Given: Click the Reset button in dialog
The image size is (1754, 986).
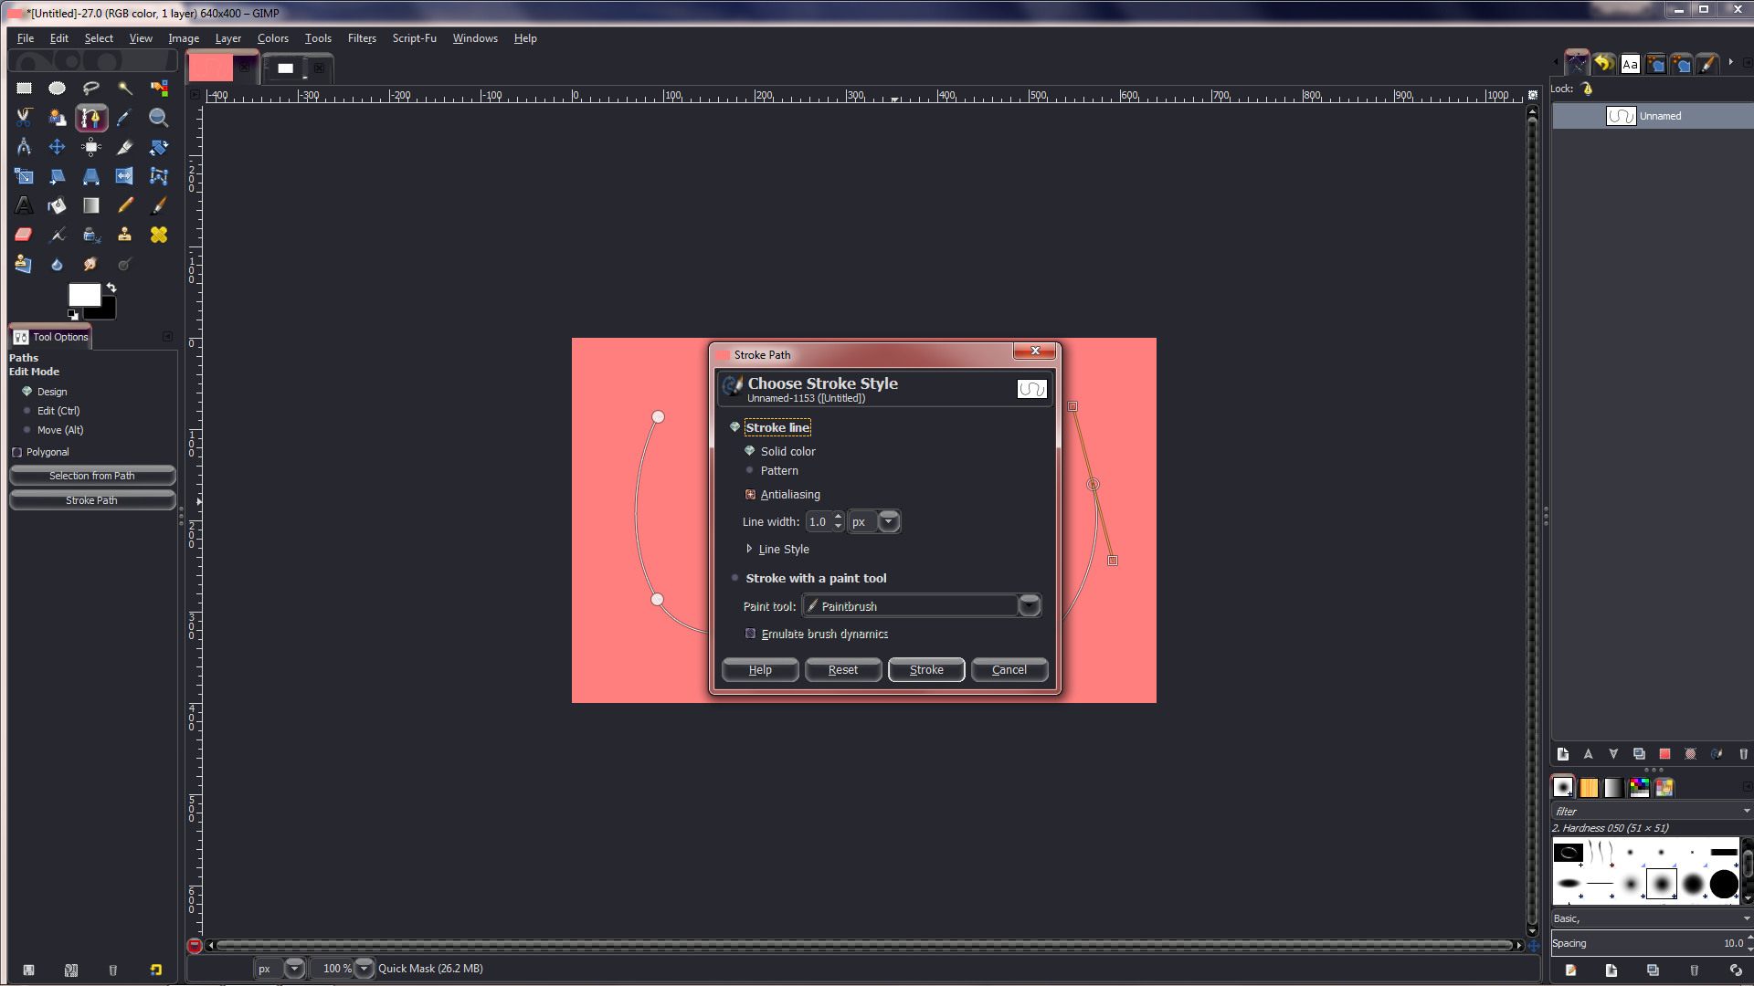Looking at the screenshot, I should tap(842, 669).
